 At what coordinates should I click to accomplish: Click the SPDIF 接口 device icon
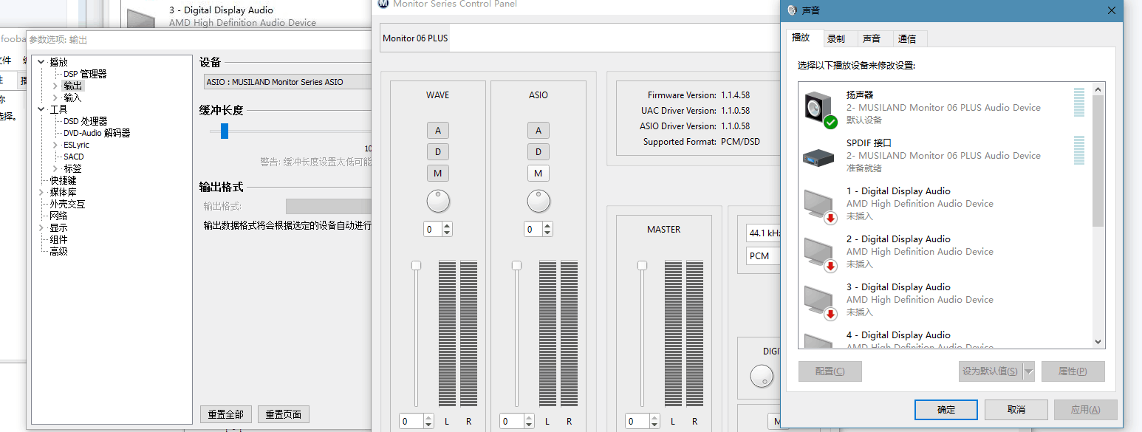click(818, 156)
